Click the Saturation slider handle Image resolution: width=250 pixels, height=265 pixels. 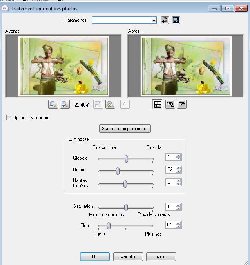(126, 207)
